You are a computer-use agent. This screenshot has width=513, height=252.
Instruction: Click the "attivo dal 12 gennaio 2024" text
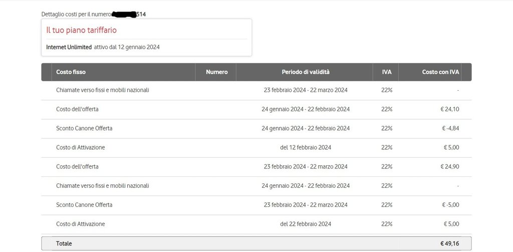pyautogui.click(x=127, y=47)
